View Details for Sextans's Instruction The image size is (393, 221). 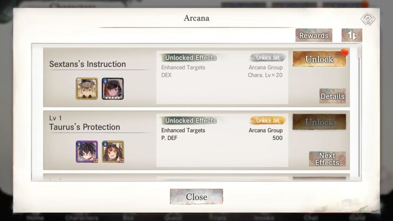[333, 96]
